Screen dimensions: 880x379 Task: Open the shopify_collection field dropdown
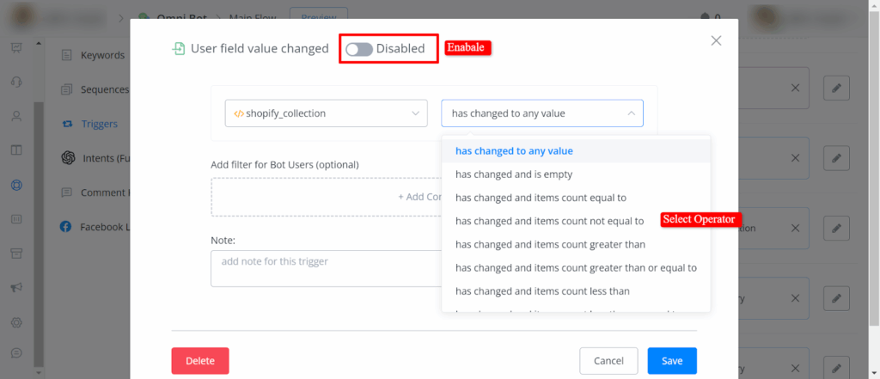[x=326, y=113]
